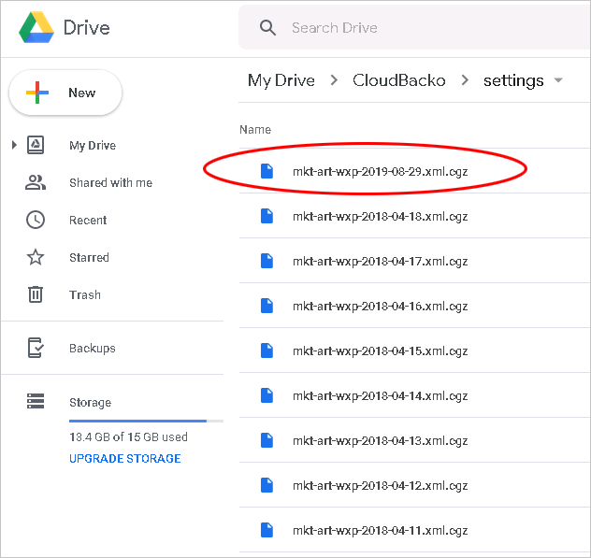The image size is (591, 558).
Task: Expand the My Drive tree arrow
Action: tap(14, 145)
